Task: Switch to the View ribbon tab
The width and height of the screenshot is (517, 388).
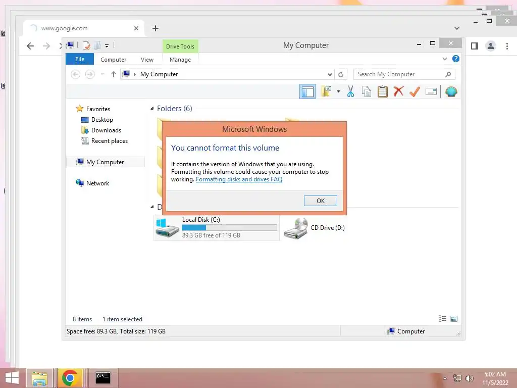Action: [147, 60]
